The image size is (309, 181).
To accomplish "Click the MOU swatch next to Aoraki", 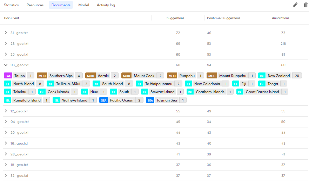I will point(90,76).
